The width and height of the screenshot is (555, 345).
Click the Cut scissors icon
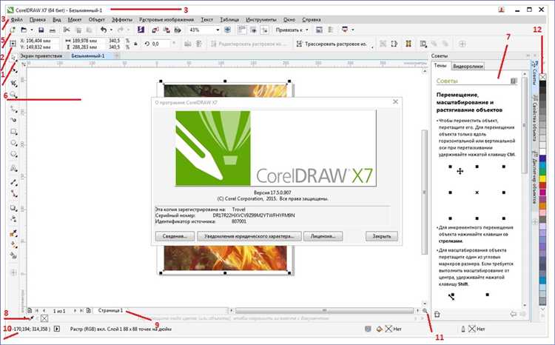click(67, 30)
